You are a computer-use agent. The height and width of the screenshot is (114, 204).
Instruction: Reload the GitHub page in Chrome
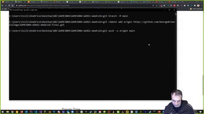[x=9, y=6]
